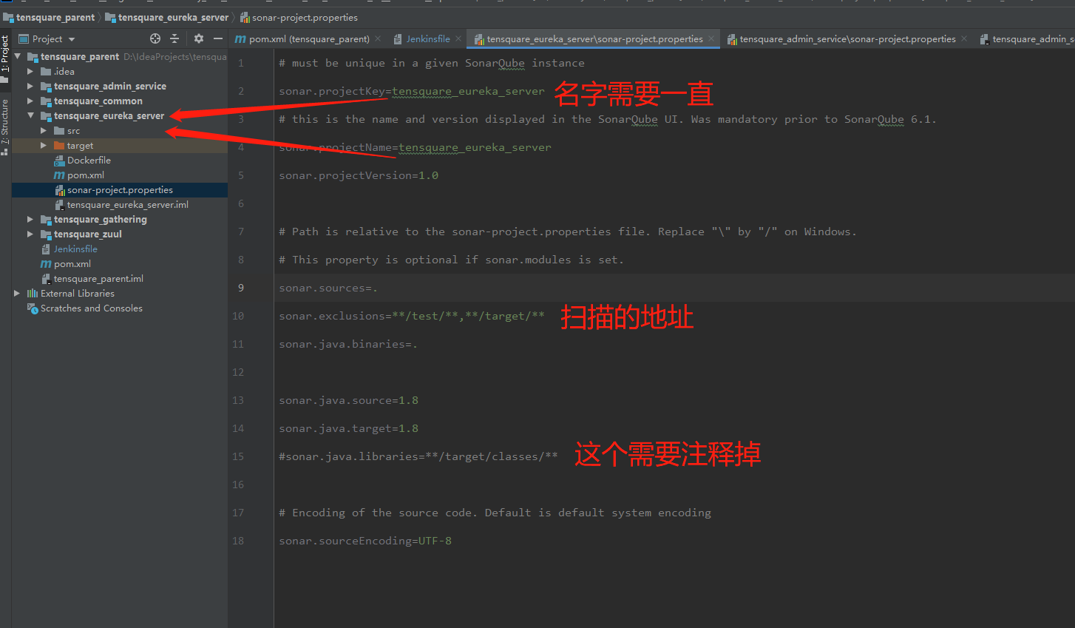Open Project panel settings gear
This screenshot has width=1075, height=628.
pos(199,38)
